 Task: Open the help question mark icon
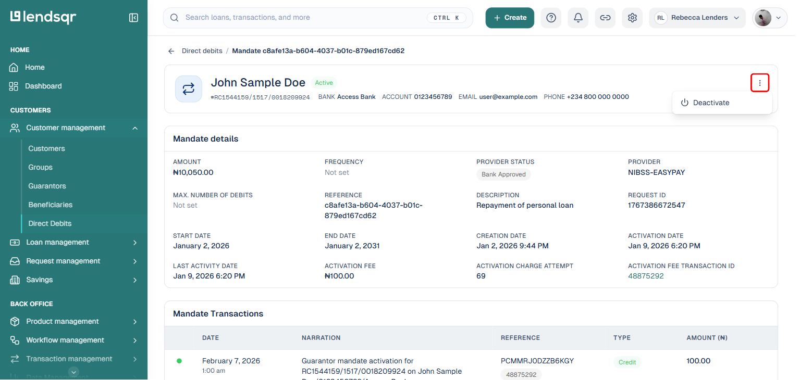(x=551, y=18)
